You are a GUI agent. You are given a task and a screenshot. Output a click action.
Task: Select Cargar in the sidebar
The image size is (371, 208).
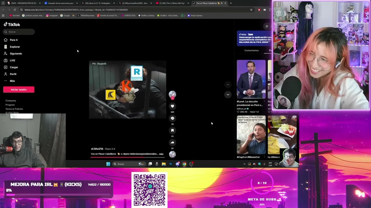point(11,67)
